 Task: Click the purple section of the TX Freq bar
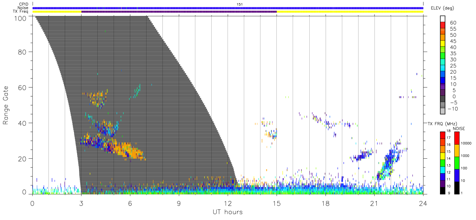click(x=179, y=12)
